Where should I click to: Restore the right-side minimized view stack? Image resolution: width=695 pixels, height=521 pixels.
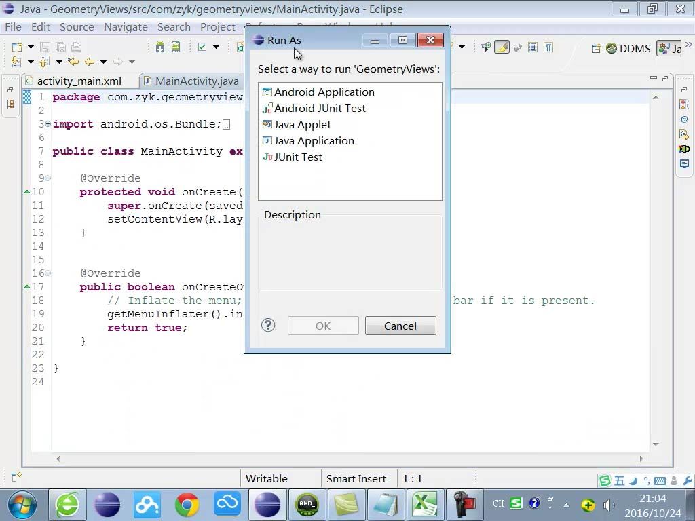684,90
